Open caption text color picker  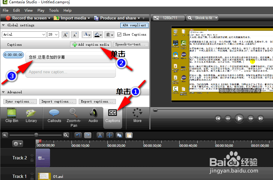pyautogui.click(x=87, y=35)
